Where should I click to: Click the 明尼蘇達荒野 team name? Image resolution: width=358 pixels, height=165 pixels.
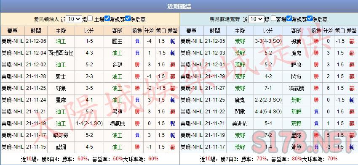225,19
